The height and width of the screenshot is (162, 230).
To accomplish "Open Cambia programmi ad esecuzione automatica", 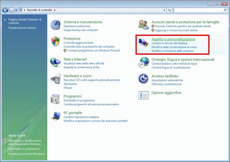I will coord(91,104).
